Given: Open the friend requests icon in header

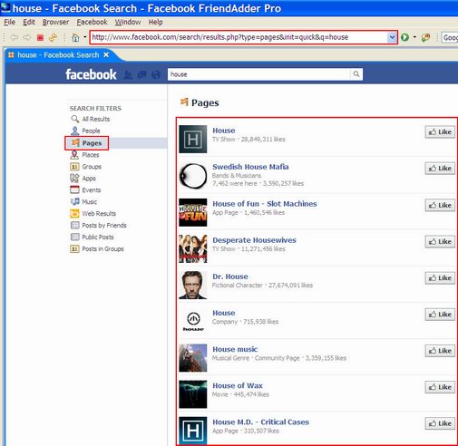Looking at the screenshot, I should (x=128, y=74).
